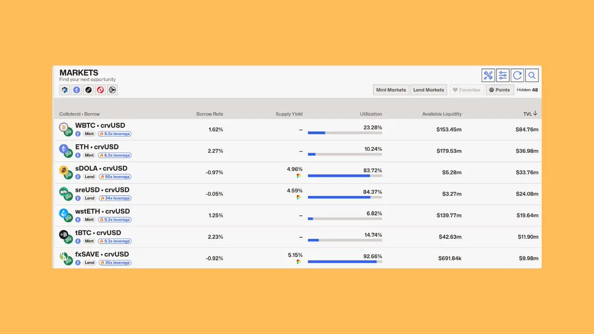Click the $19.64m TVL value
Image resolution: width=594 pixels, height=334 pixels.
(x=527, y=215)
